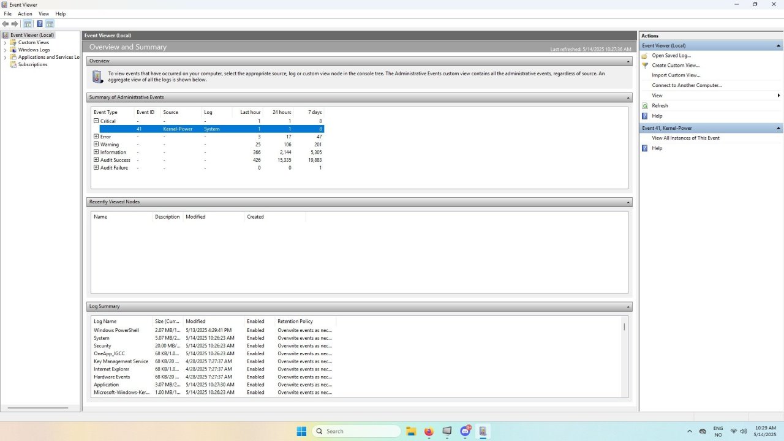The height and width of the screenshot is (441, 784).
Task: Toggle the console tree visibility on the toolbar
Action: pyautogui.click(x=28, y=23)
